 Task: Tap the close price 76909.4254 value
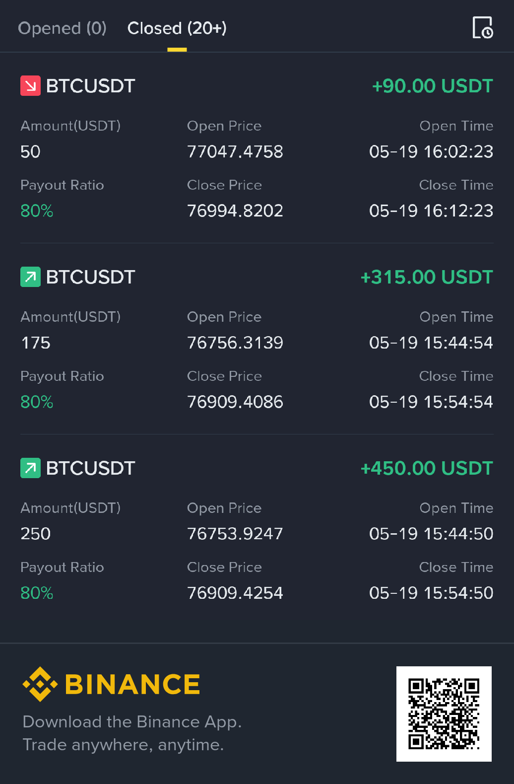click(235, 593)
